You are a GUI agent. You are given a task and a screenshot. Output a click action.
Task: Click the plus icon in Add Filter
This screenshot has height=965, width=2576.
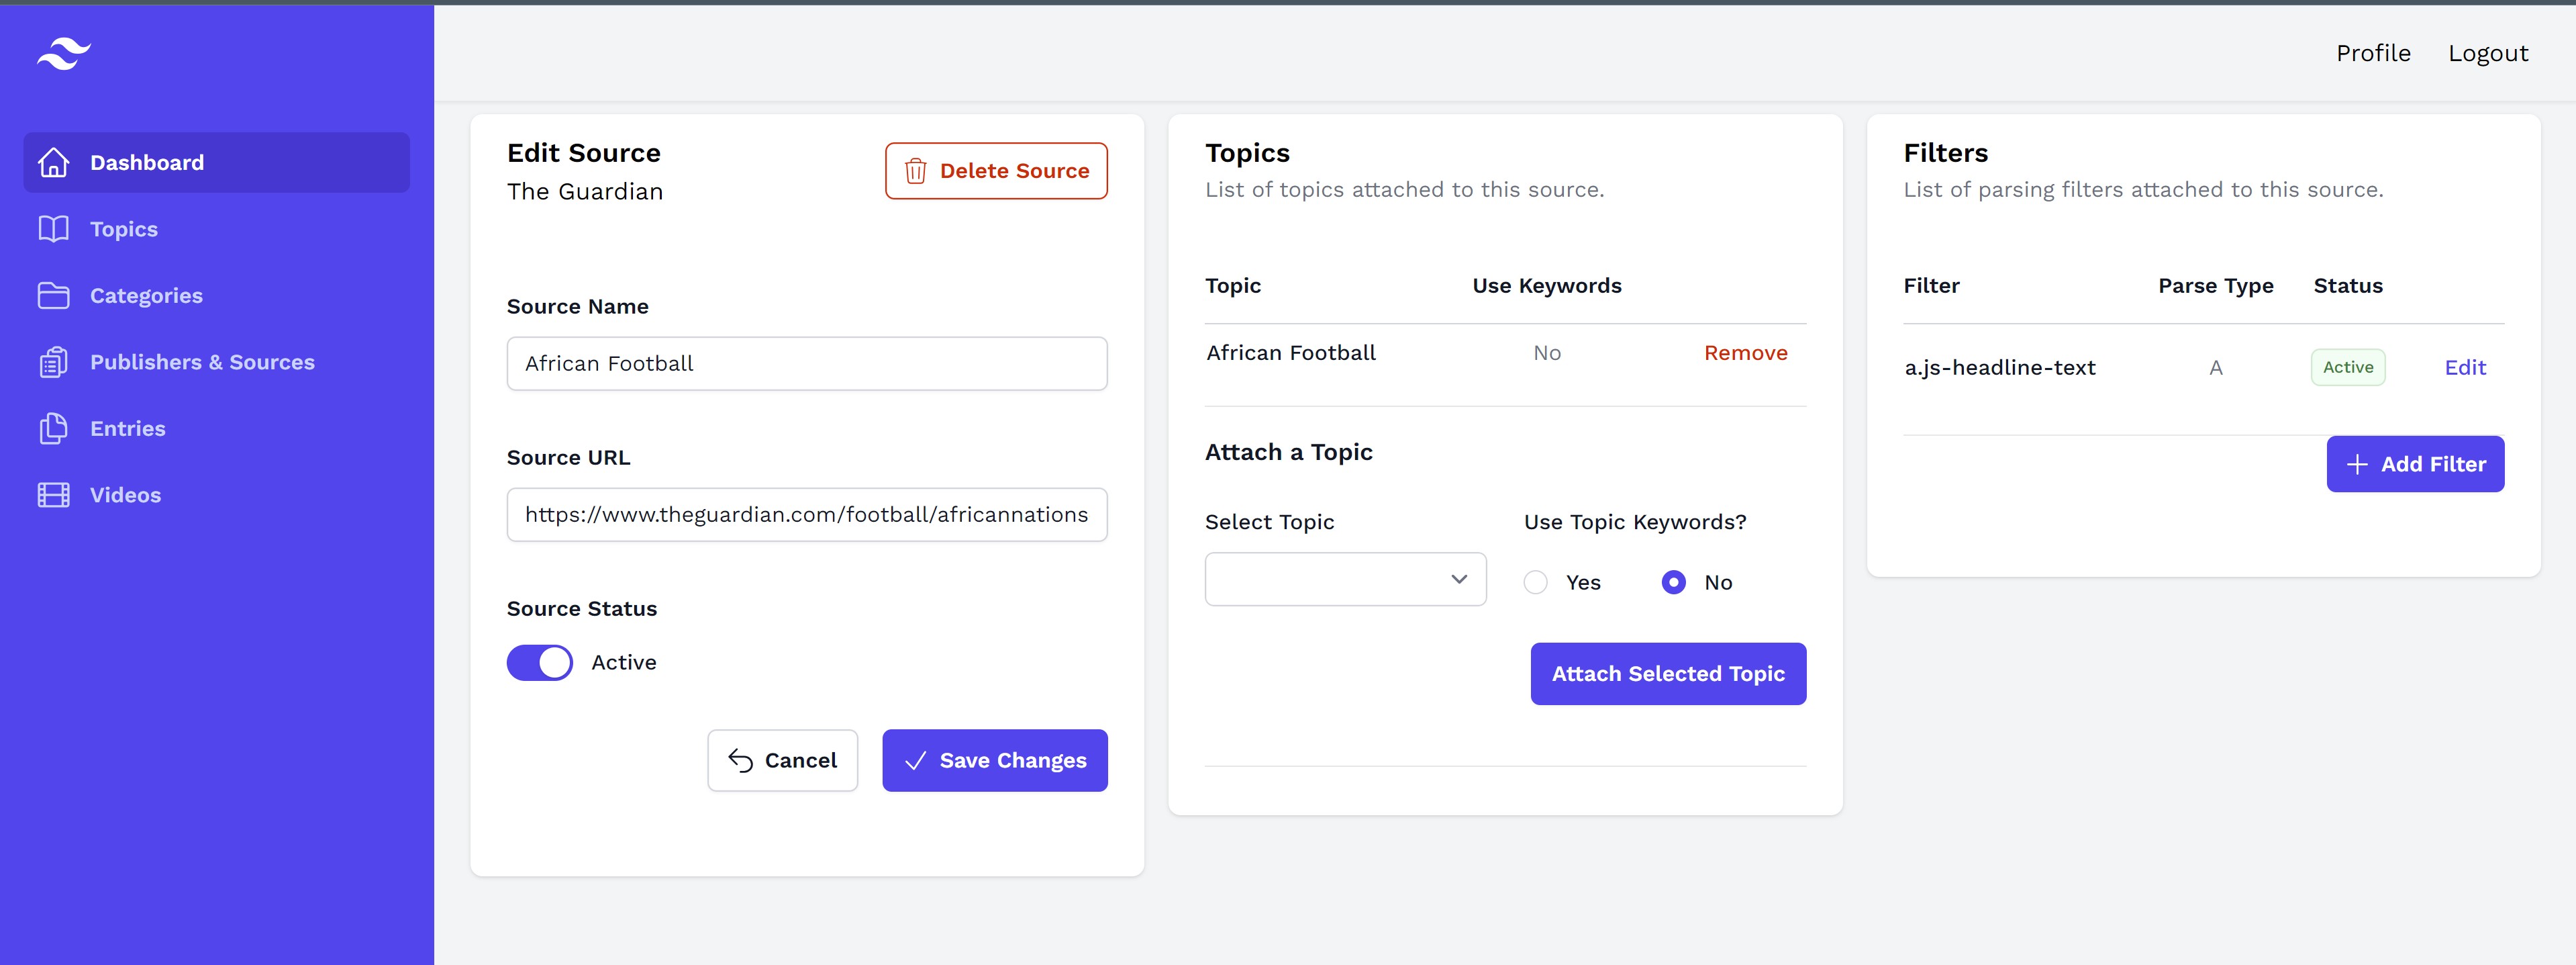[2357, 465]
